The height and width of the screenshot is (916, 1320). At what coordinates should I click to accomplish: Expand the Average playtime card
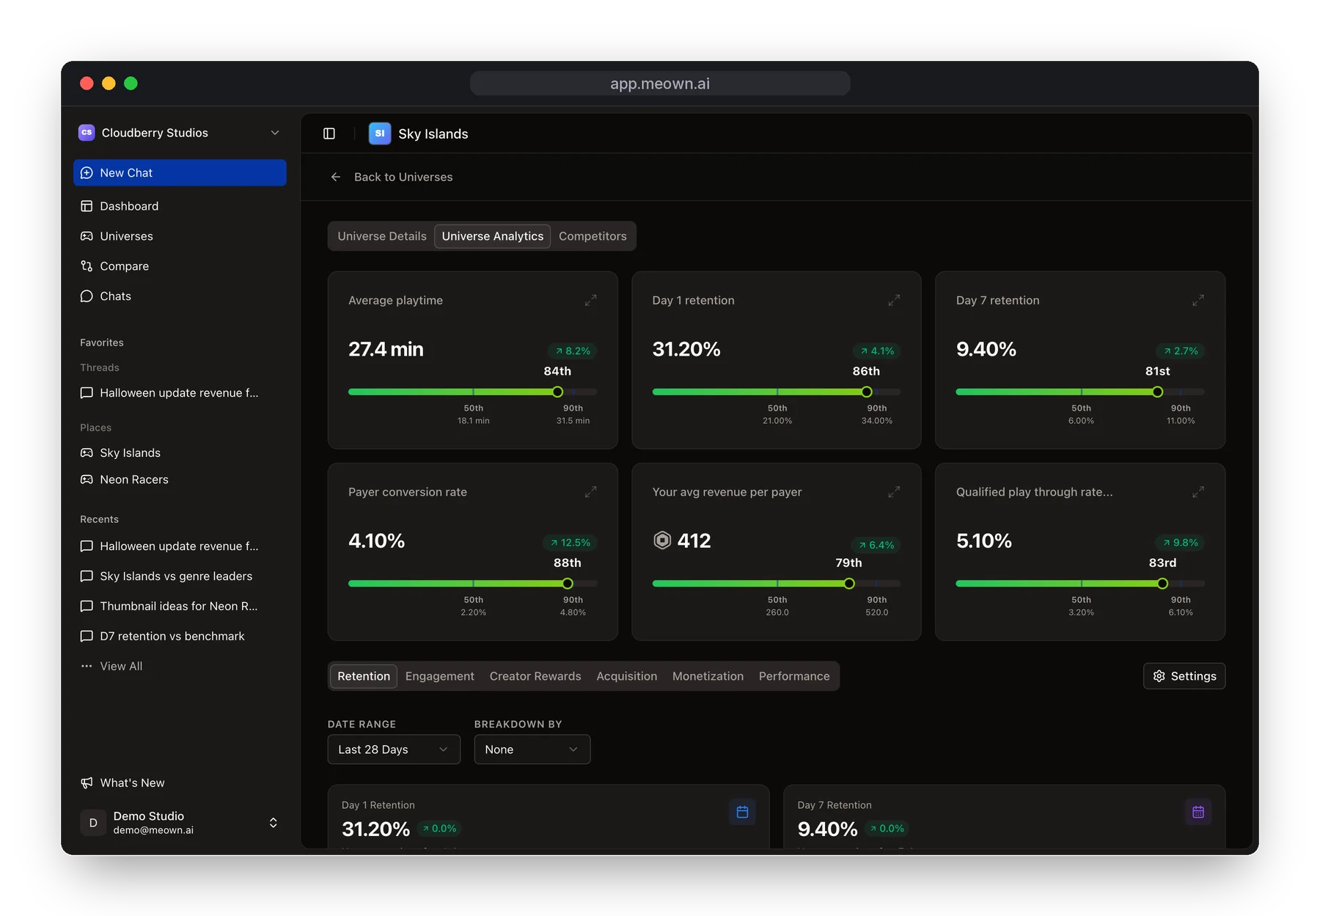point(590,301)
